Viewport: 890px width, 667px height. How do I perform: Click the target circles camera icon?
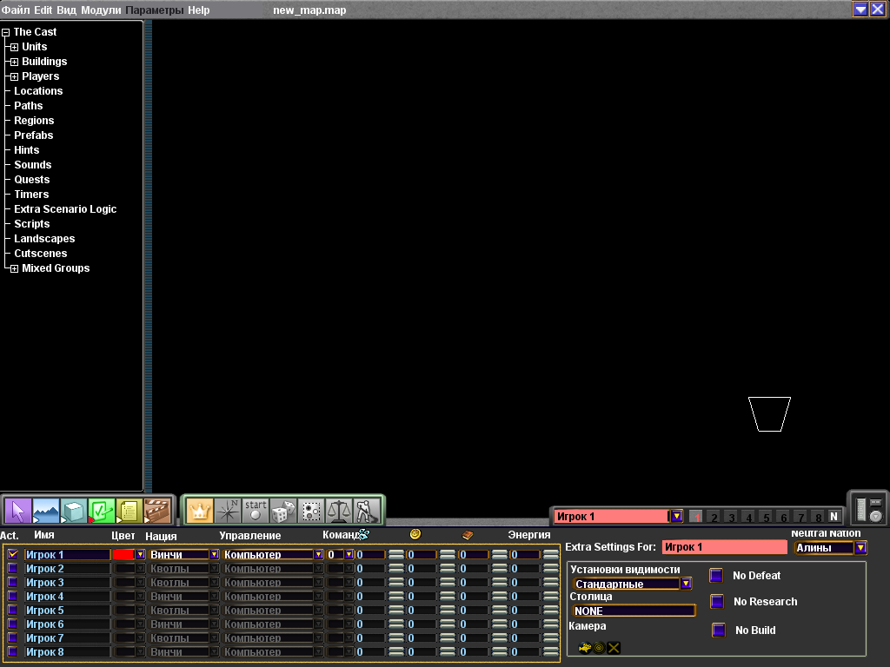tap(599, 648)
